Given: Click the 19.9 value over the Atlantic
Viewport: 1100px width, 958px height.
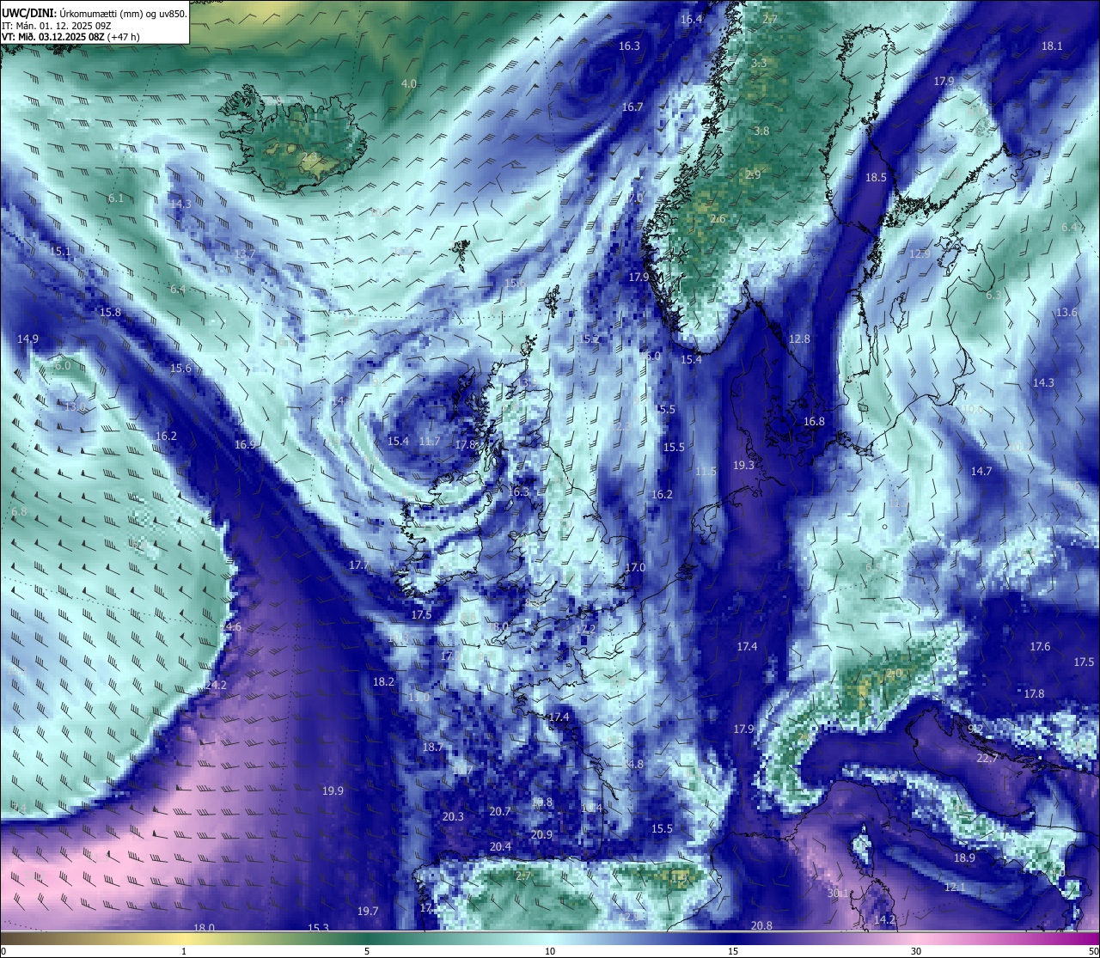Looking at the screenshot, I should [333, 790].
